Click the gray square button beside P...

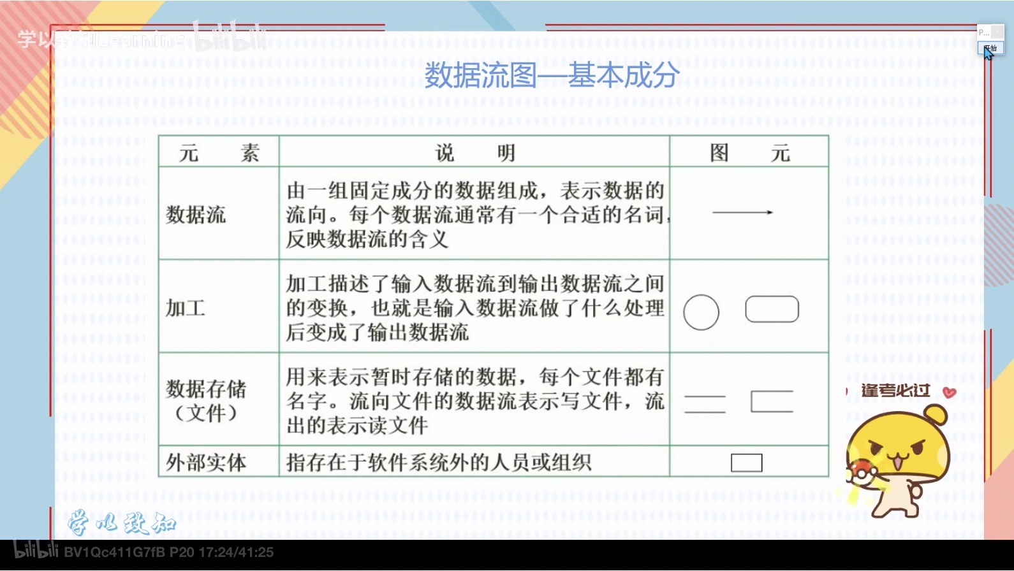pyautogui.click(x=997, y=31)
